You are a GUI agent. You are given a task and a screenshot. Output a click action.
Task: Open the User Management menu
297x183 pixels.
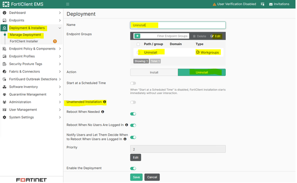pyautogui.click(x=23, y=110)
